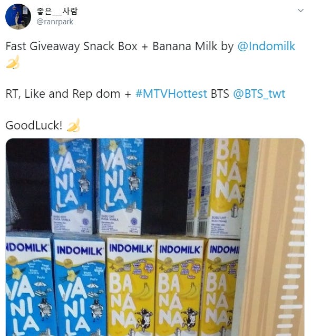Image resolution: width=311 pixels, height=336 pixels.
Task: Open ranrpark's profile avatar picture
Action: 18,16
